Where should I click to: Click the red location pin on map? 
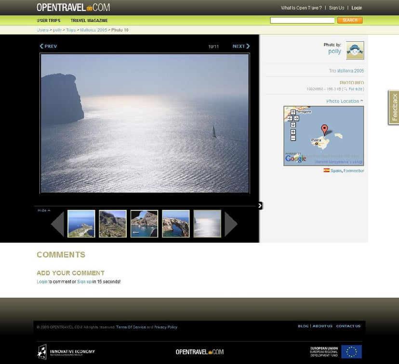click(324, 129)
